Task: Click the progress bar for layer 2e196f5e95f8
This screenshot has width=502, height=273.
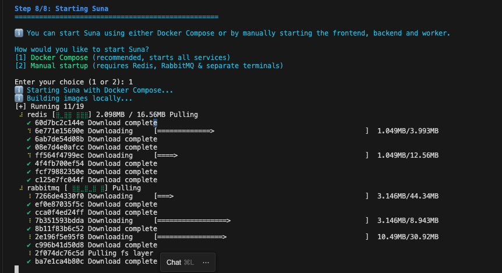Action: tap(261, 237)
